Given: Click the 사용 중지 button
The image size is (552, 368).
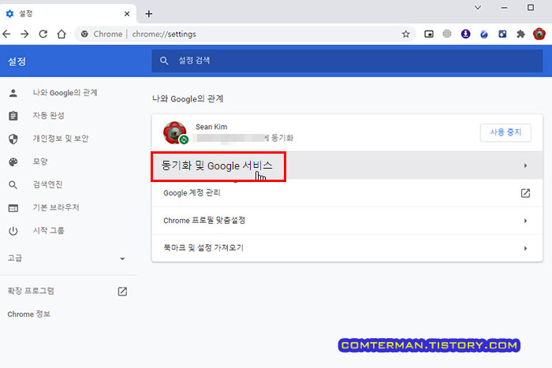Looking at the screenshot, I should [505, 132].
